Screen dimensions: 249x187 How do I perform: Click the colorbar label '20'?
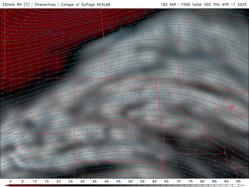click(x=59, y=181)
